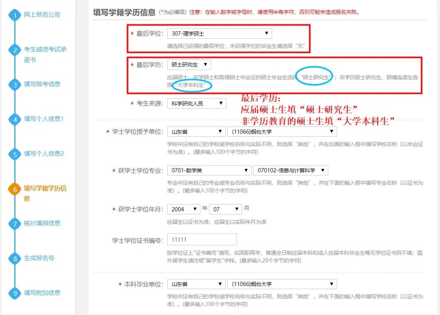Open the 最后学位 dropdown showing 307-理学硕士
Viewport: 440px width, 315px height.
[x=219, y=33]
